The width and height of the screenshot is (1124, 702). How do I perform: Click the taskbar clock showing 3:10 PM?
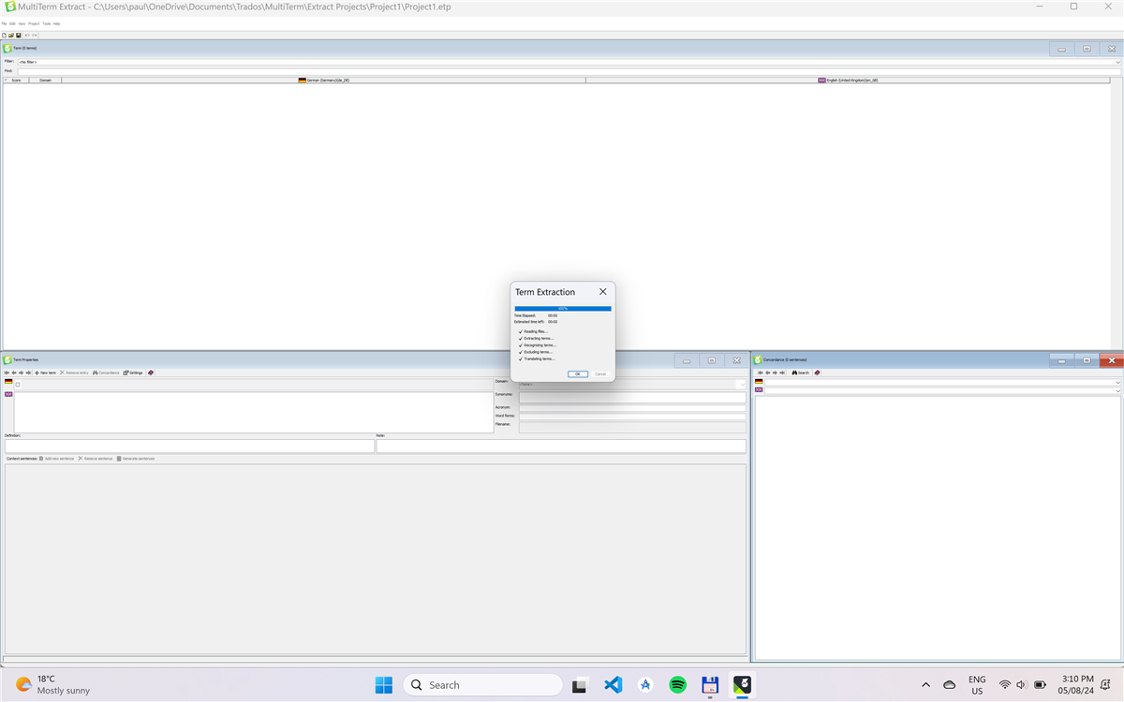pyautogui.click(x=1078, y=684)
